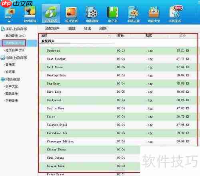Collapse the 电脑上的音乐 tree section
Viewport: 200px width, 176px height.
point(2,58)
